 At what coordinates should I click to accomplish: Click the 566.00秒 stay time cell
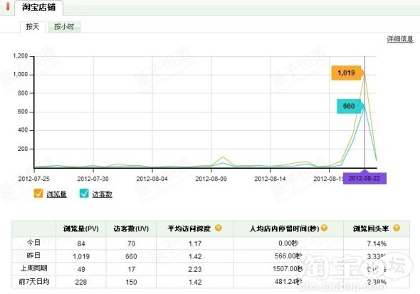[x=288, y=256]
